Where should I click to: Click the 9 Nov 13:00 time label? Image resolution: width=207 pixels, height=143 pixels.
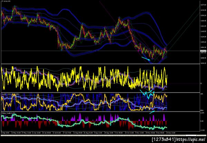[139, 133]
